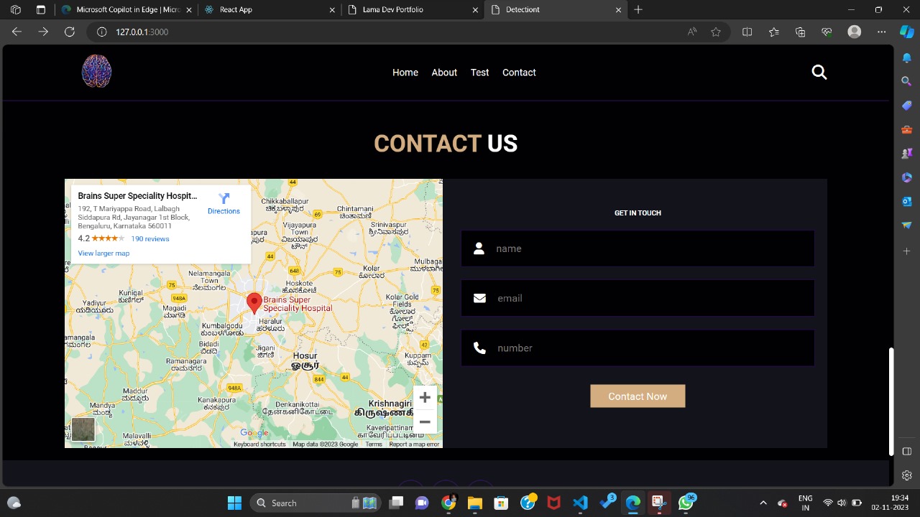Viewport: 920px width, 517px height.
Task: Click the email input field
Action: pos(638,298)
